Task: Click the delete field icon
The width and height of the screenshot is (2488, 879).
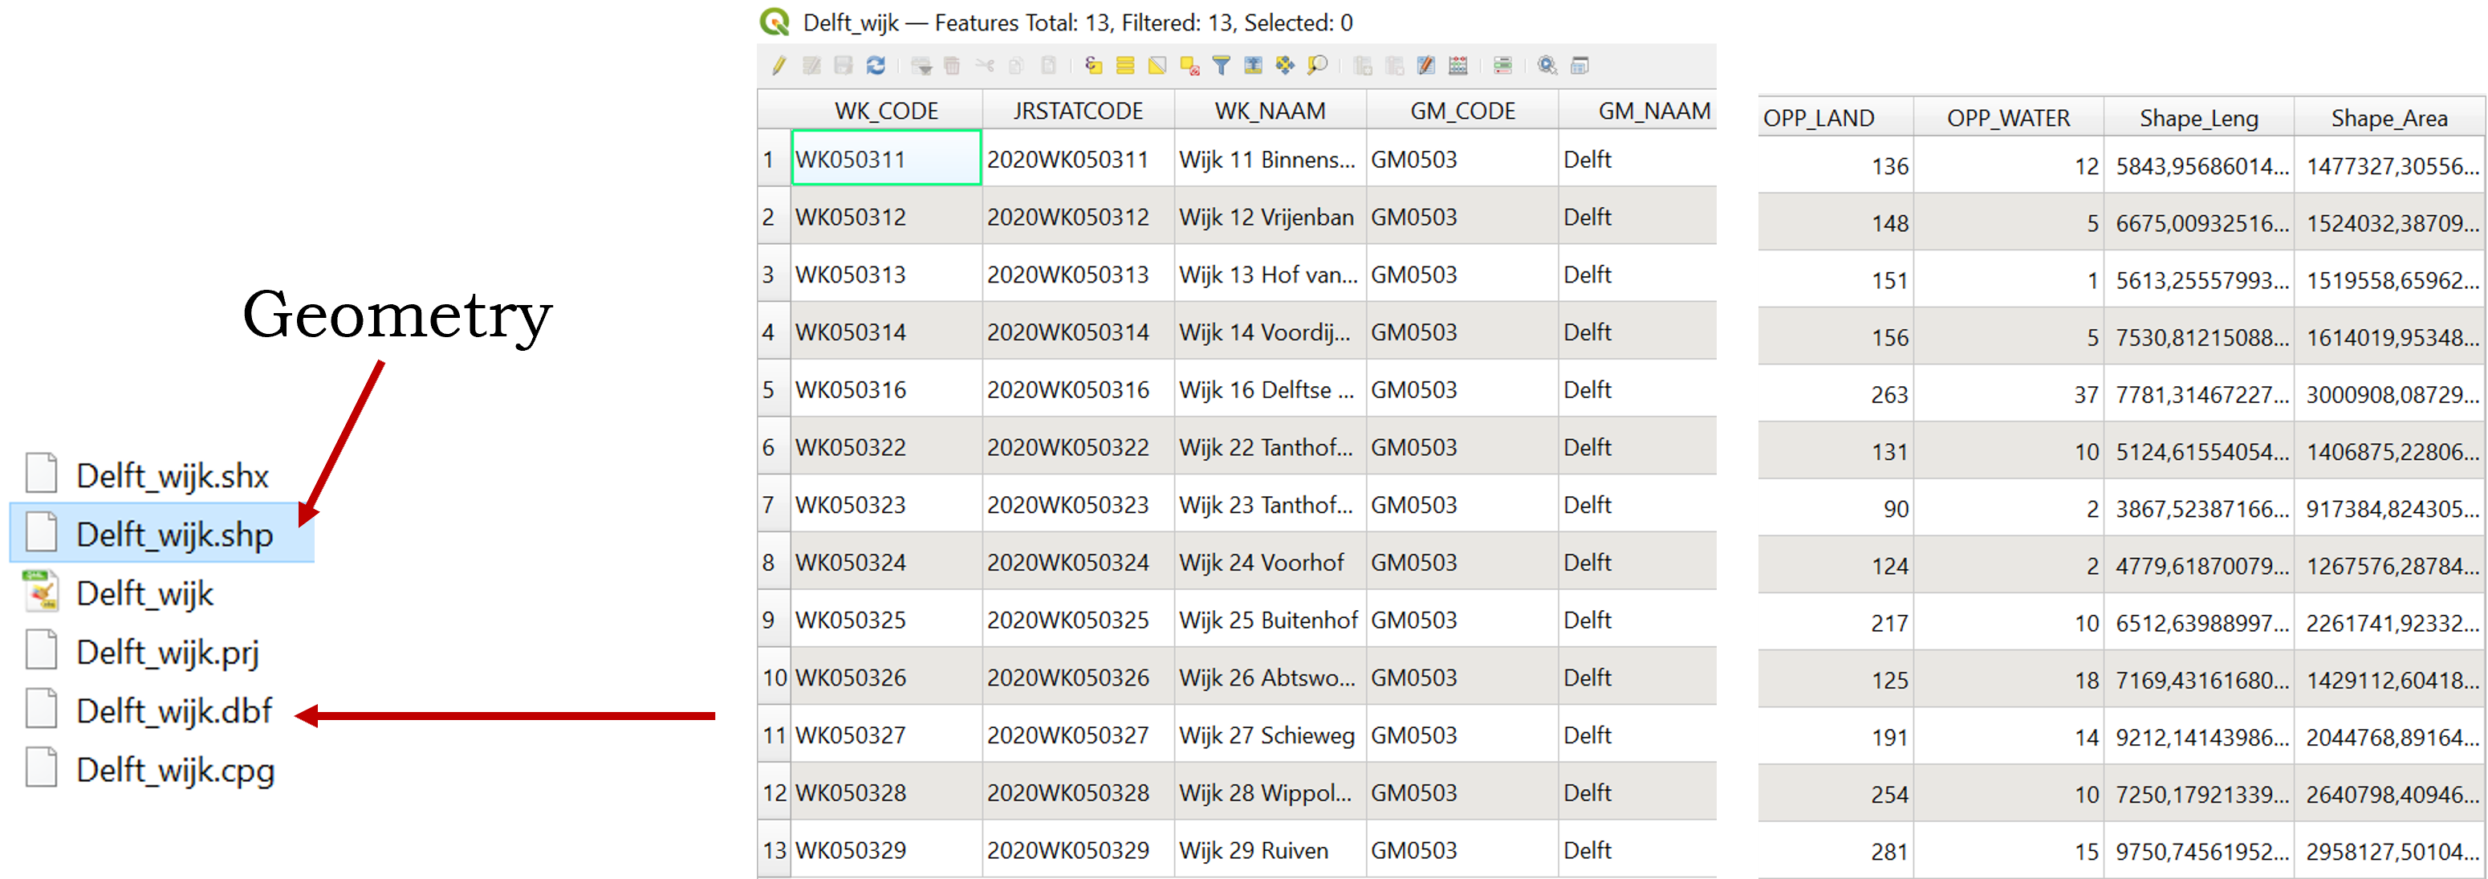Action: point(1395,66)
